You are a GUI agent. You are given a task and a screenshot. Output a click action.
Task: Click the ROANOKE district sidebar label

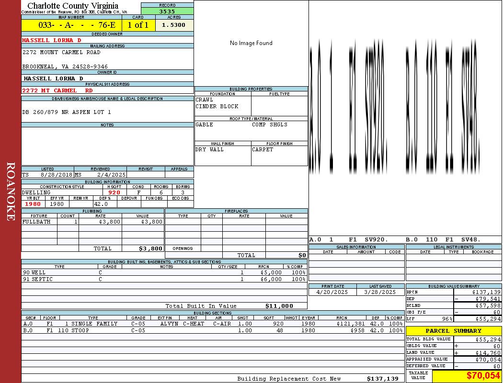click(11, 191)
